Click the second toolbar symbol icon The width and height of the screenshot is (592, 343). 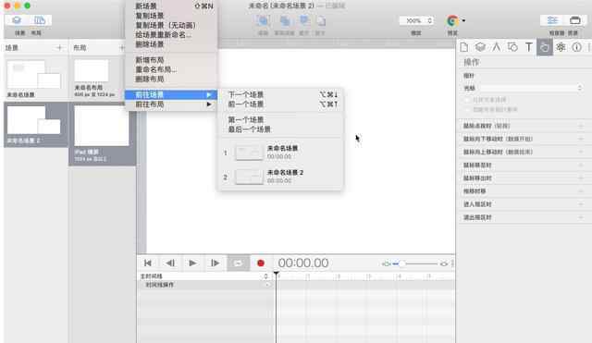[x=285, y=20]
